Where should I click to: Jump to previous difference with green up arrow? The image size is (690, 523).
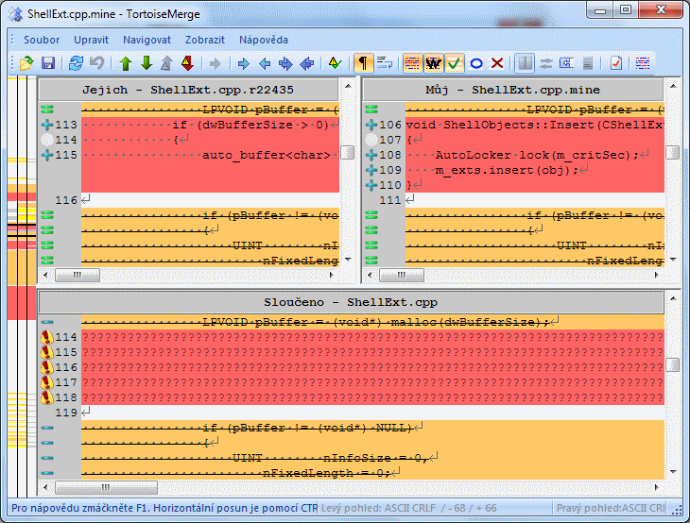pos(126,63)
